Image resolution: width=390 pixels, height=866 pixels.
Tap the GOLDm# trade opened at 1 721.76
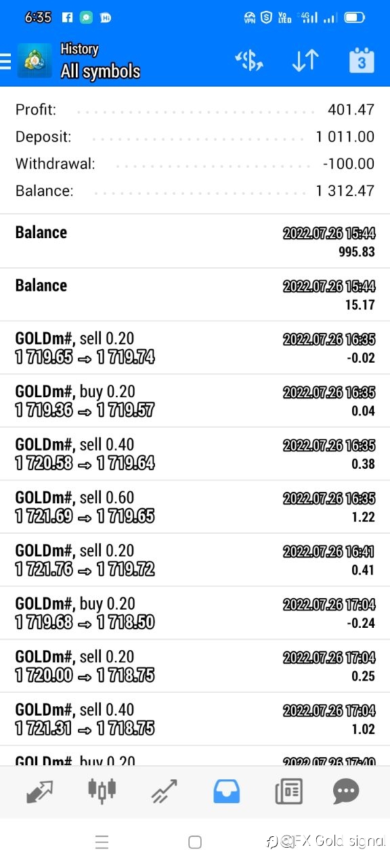[195, 560]
